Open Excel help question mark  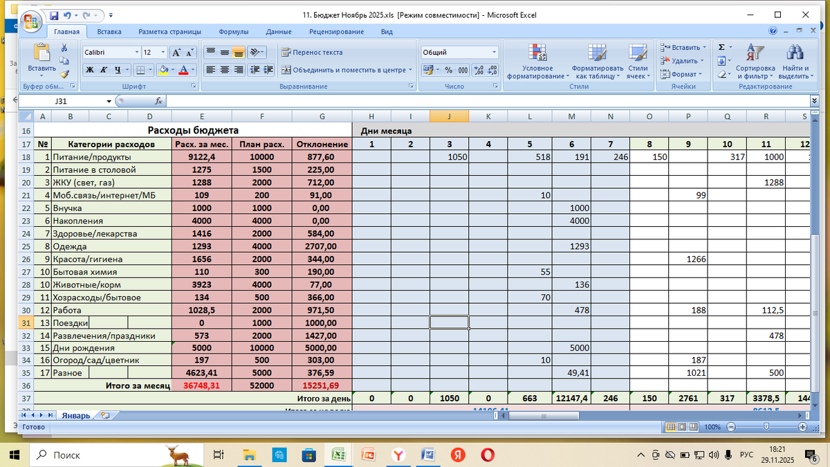tap(773, 31)
